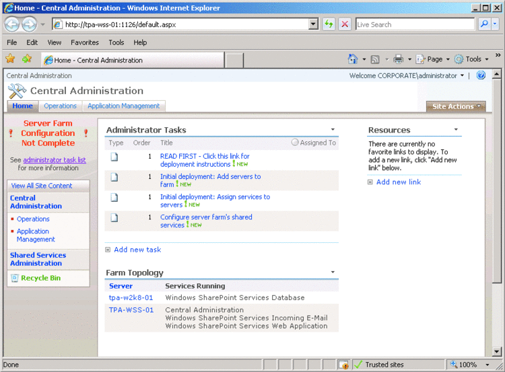Open the File menu
Screen dimensions: 505x372
pyautogui.click(x=12, y=42)
